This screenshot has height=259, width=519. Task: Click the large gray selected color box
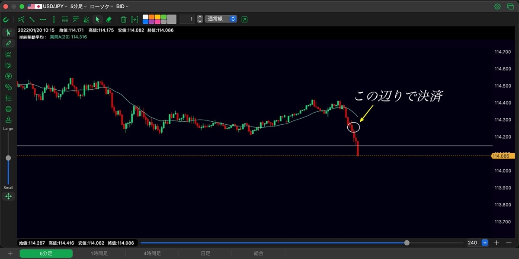[x=172, y=19]
